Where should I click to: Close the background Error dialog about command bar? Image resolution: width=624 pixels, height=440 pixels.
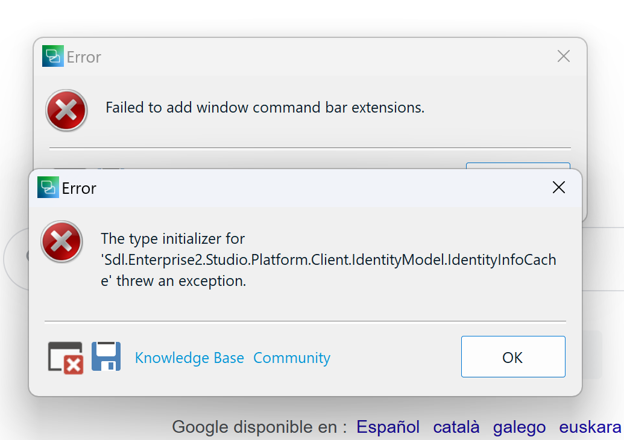tap(564, 56)
